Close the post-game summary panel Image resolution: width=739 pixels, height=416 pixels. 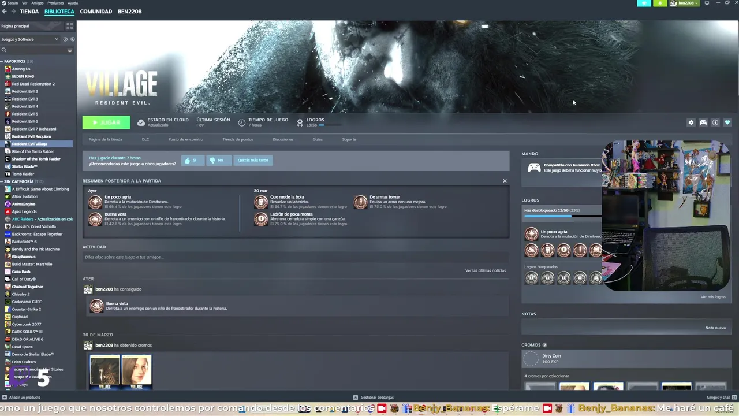505,181
